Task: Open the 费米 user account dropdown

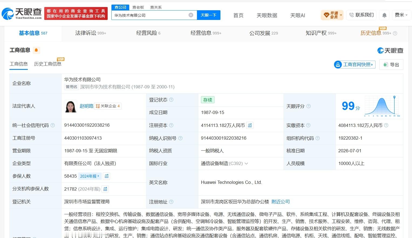Action: [x=401, y=15]
